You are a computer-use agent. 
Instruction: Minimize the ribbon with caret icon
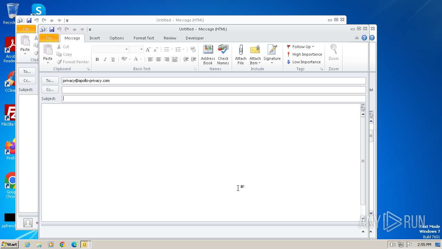pyautogui.click(x=357, y=38)
